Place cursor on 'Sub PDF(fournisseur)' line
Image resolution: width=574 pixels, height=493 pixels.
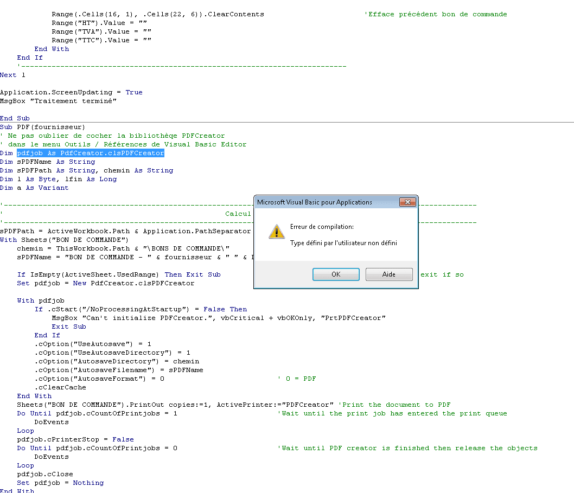[x=42, y=127]
